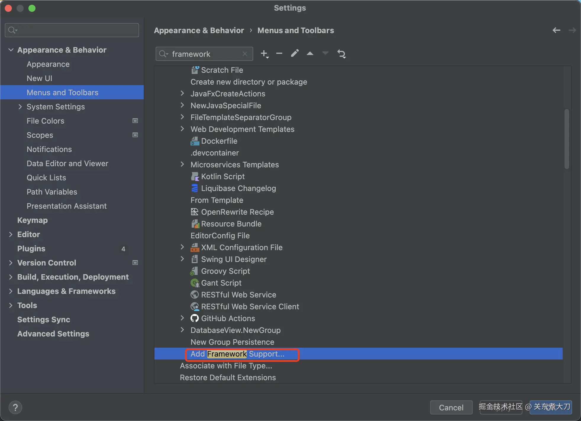This screenshot has width=581, height=421.
Task: Open the Plugins settings page
Action: tap(31, 249)
